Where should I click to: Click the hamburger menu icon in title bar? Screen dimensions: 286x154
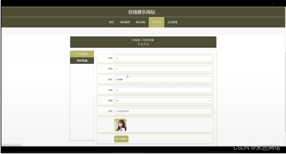tap(6, 4)
